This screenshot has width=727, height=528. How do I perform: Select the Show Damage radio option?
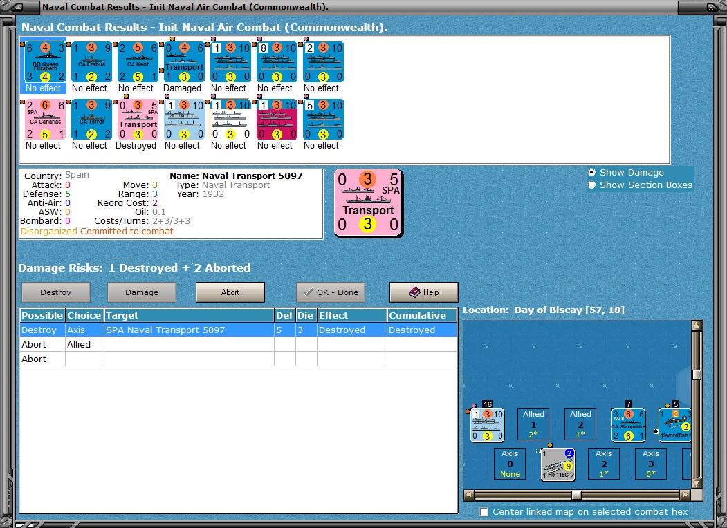point(591,172)
